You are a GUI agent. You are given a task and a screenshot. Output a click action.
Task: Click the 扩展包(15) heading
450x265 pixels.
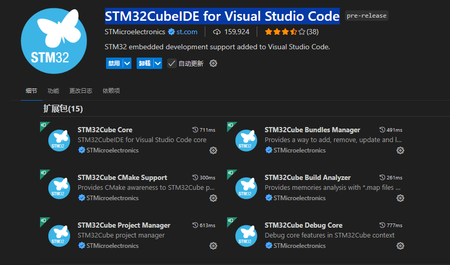point(63,109)
